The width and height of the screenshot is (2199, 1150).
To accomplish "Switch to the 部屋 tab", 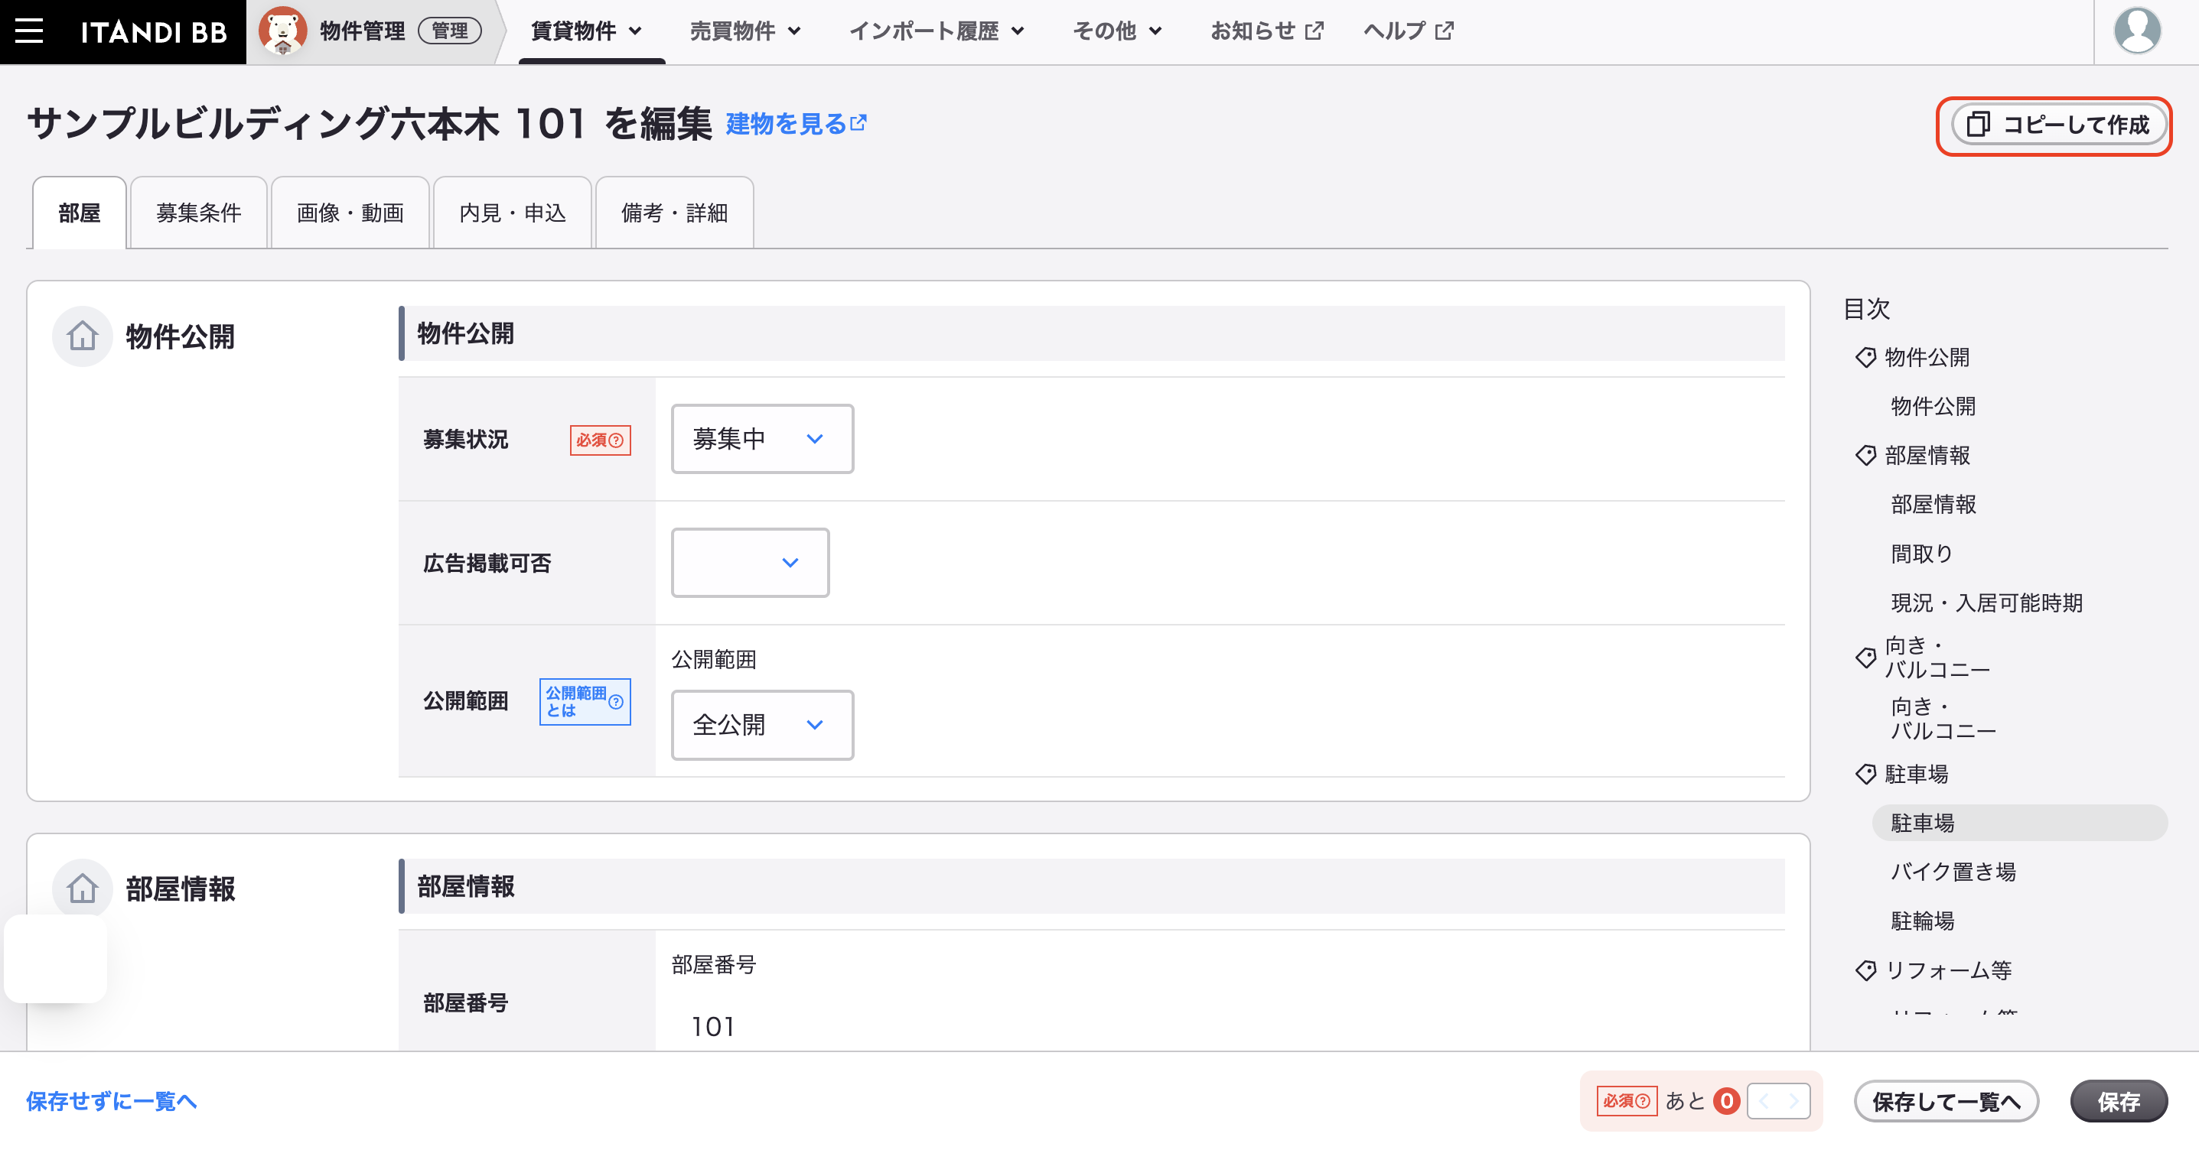I will (x=80, y=213).
